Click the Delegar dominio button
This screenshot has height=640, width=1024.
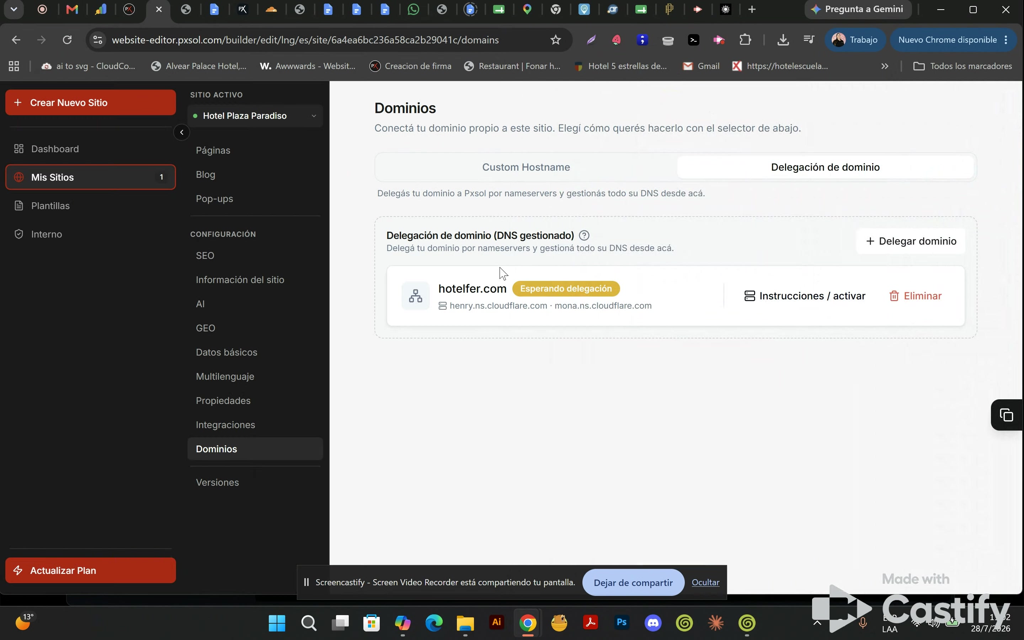(911, 241)
